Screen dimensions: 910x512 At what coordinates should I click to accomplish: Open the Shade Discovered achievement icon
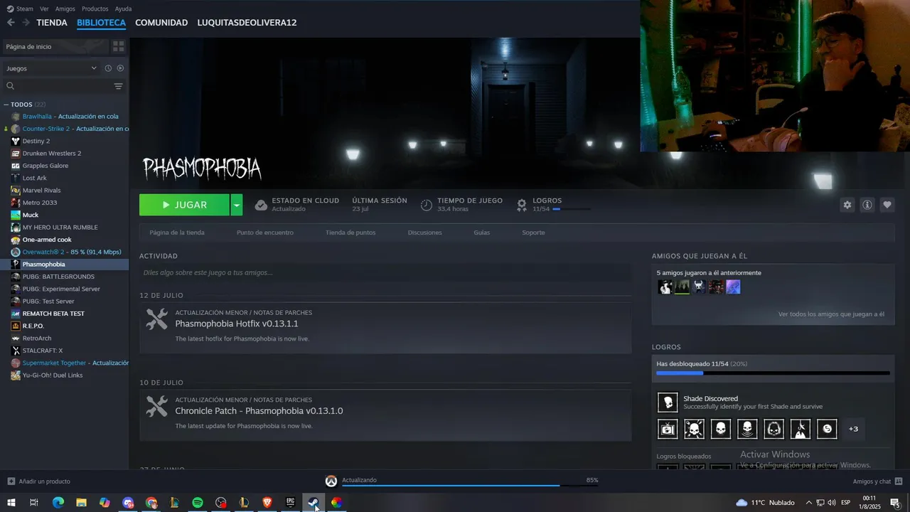(x=668, y=402)
